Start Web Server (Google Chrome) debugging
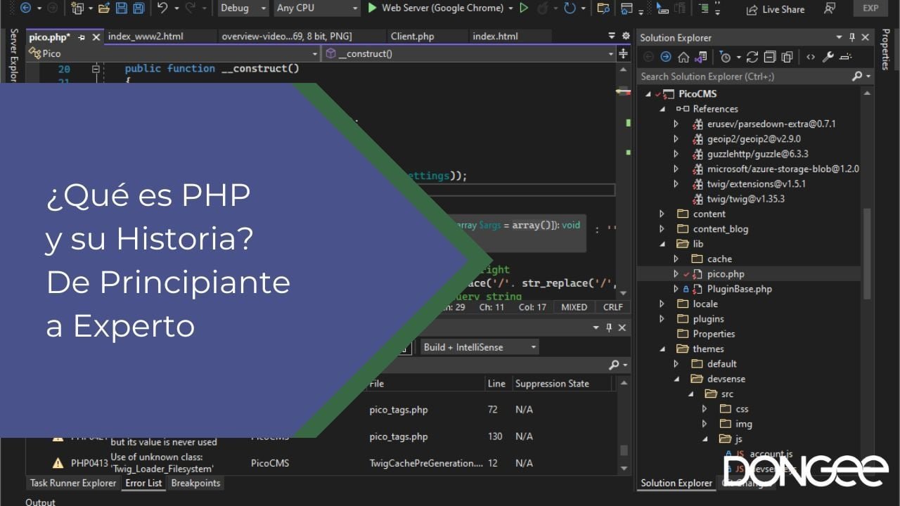The width and height of the screenshot is (900, 506). [x=436, y=8]
